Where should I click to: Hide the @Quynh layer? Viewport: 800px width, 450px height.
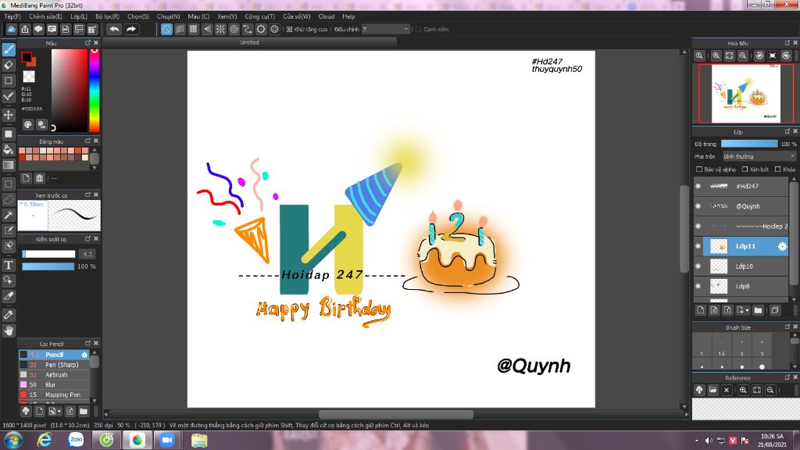(x=698, y=206)
